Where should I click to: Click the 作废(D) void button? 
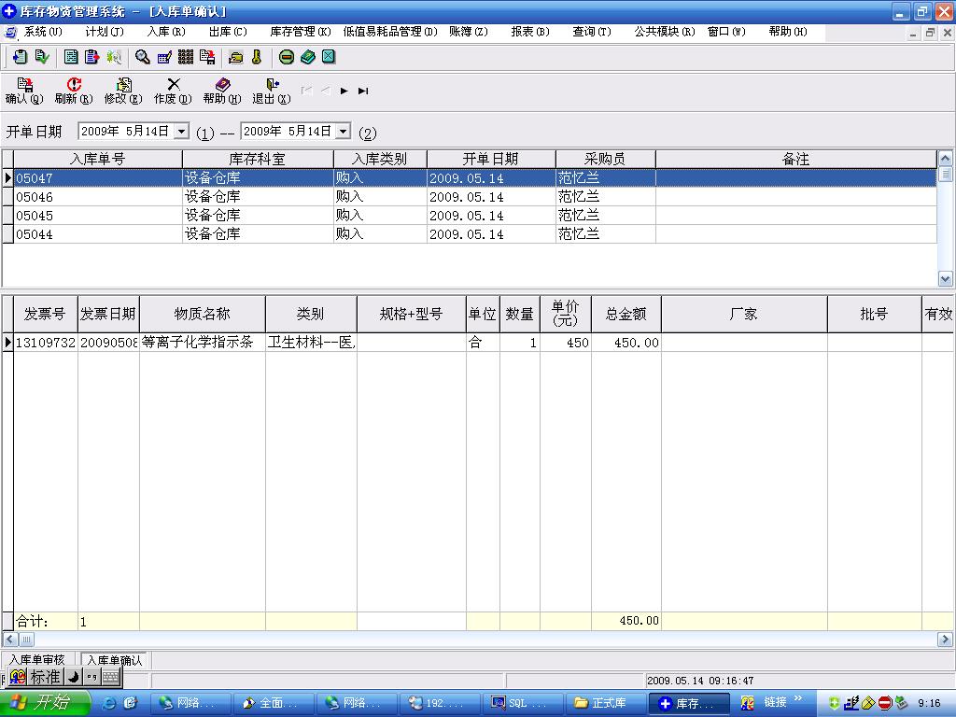173,91
